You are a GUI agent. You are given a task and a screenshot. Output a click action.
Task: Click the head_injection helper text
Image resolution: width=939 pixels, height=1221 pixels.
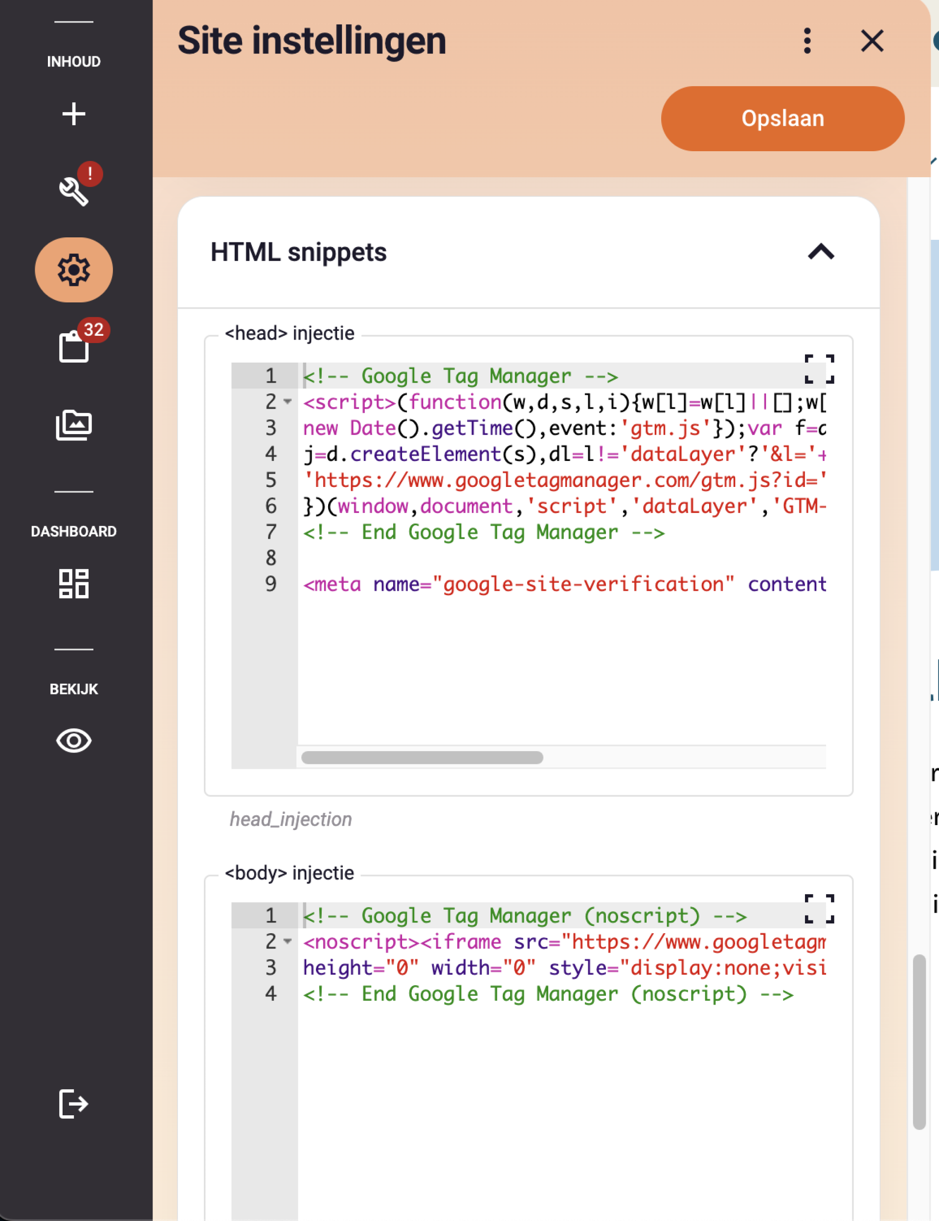click(291, 819)
